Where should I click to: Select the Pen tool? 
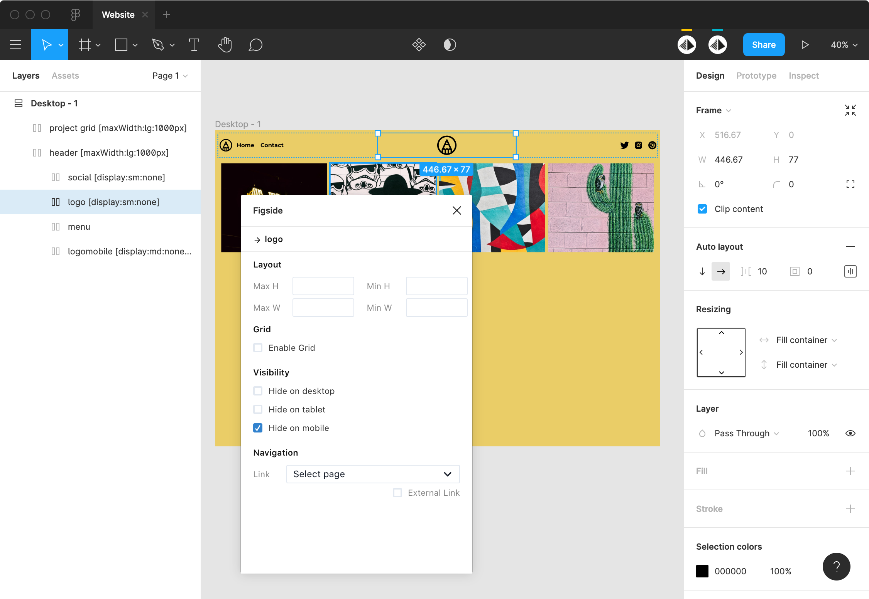pos(158,45)
